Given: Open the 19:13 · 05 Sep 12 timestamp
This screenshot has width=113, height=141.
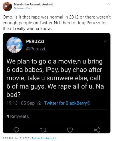Looking at the screenshot, I should (x=24, y=103).
